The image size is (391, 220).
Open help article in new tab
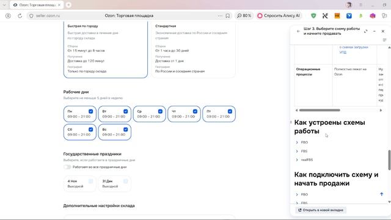click(x=321, y=210)
